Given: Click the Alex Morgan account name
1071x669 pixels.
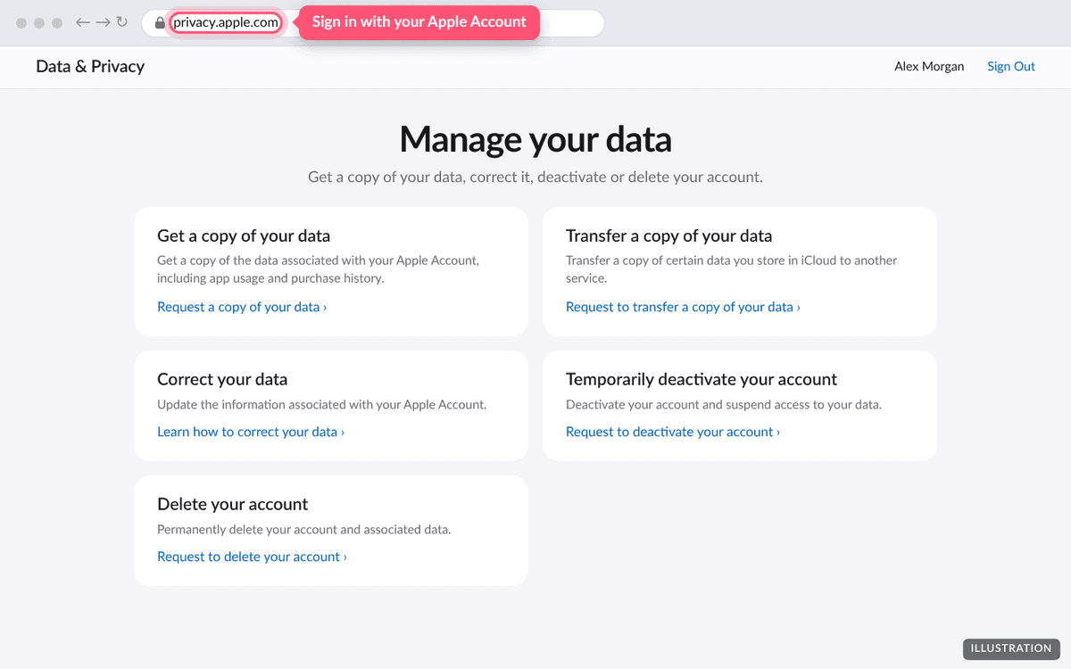Looking at the screenshot, I should click(929, 66).
